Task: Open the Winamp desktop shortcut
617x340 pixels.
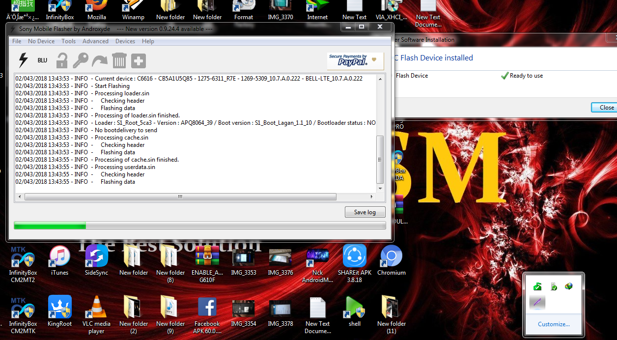Action: (134, 10)
